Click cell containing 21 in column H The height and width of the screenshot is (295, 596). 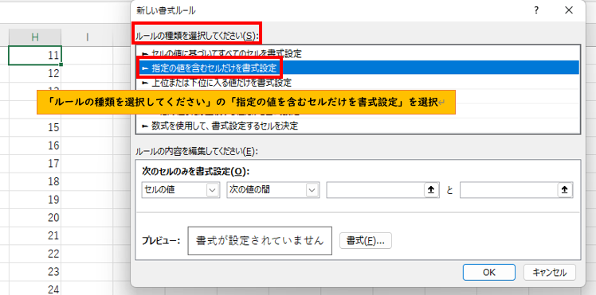(x=35, y=235)
